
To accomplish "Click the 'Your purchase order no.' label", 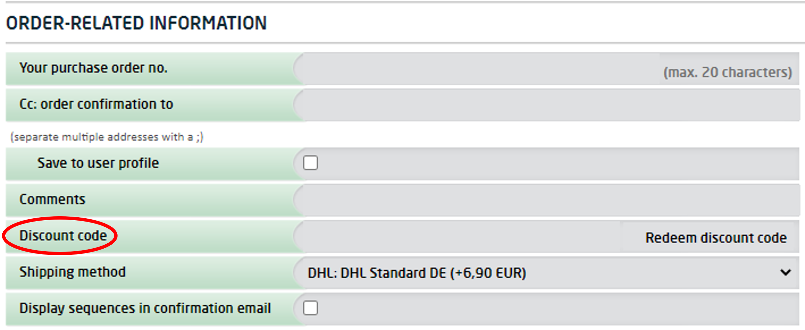I will pyautogui.click(x=93, y=68).
